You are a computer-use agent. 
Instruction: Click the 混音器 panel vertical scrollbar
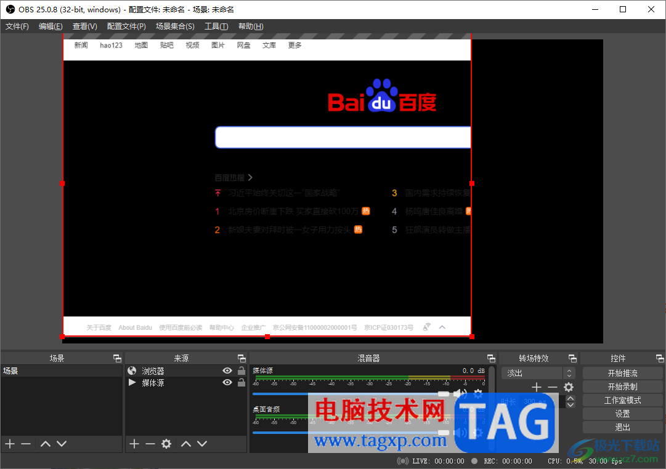click(x=492, y=407)
